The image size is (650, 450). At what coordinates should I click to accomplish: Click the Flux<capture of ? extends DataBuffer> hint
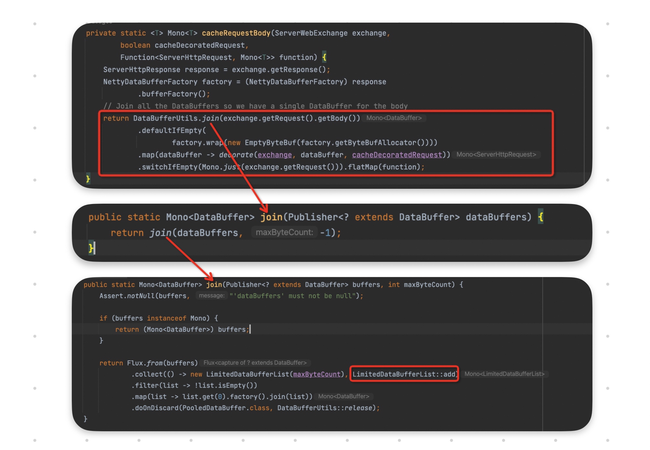click(255, 363)
